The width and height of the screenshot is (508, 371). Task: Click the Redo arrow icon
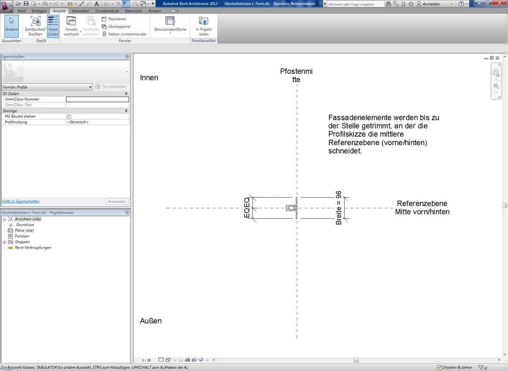pos(56,3)
